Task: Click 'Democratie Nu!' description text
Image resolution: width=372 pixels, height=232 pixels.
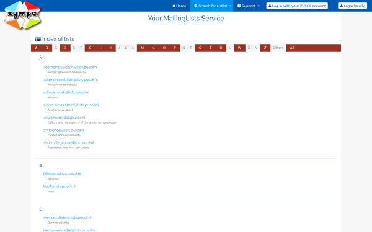Action: (58, 223)
